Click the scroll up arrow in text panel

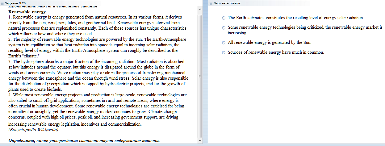(x=200, y=9)
